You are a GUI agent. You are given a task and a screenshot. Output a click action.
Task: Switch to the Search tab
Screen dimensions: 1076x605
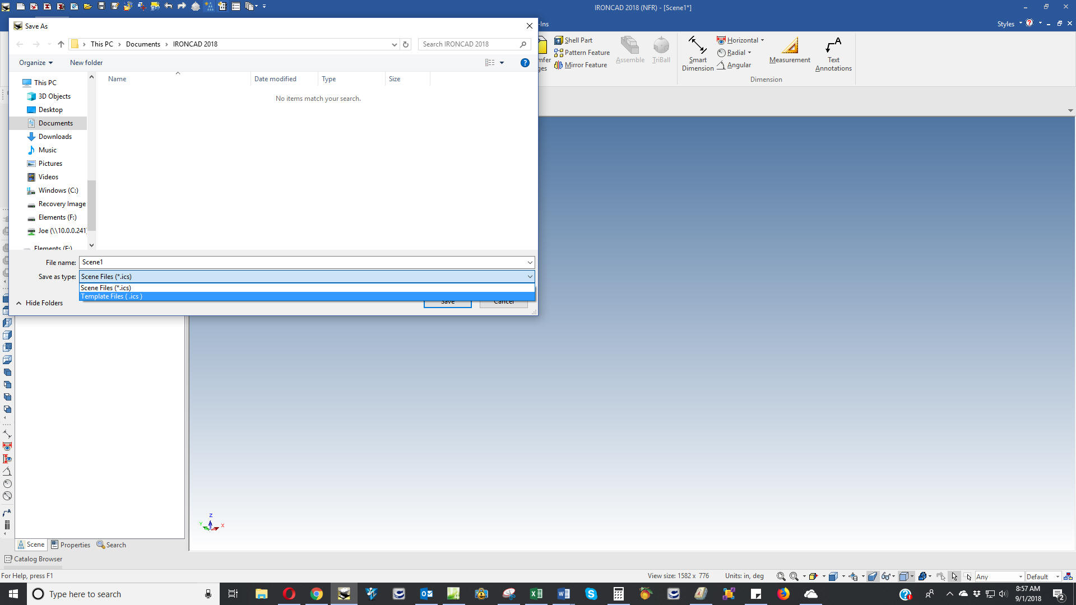pos(112,544)
